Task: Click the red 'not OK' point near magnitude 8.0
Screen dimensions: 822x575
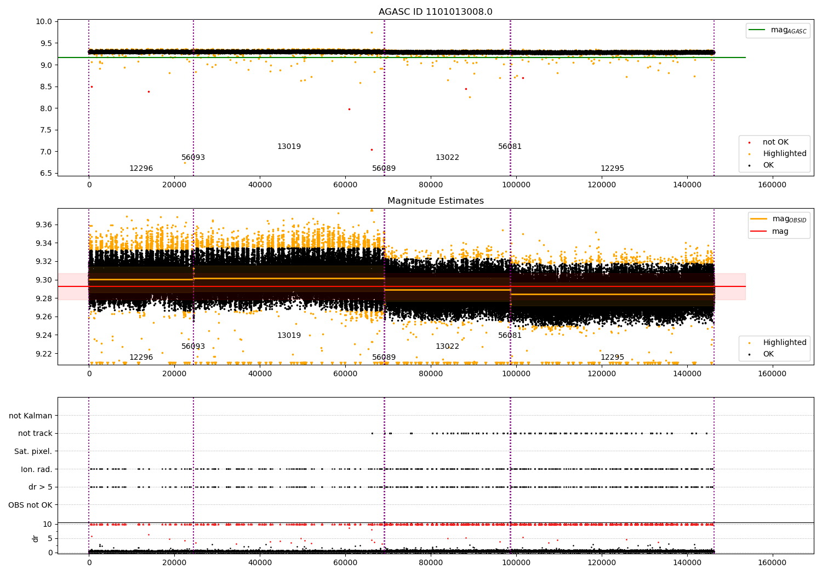Action: click(x=349, y=109)
